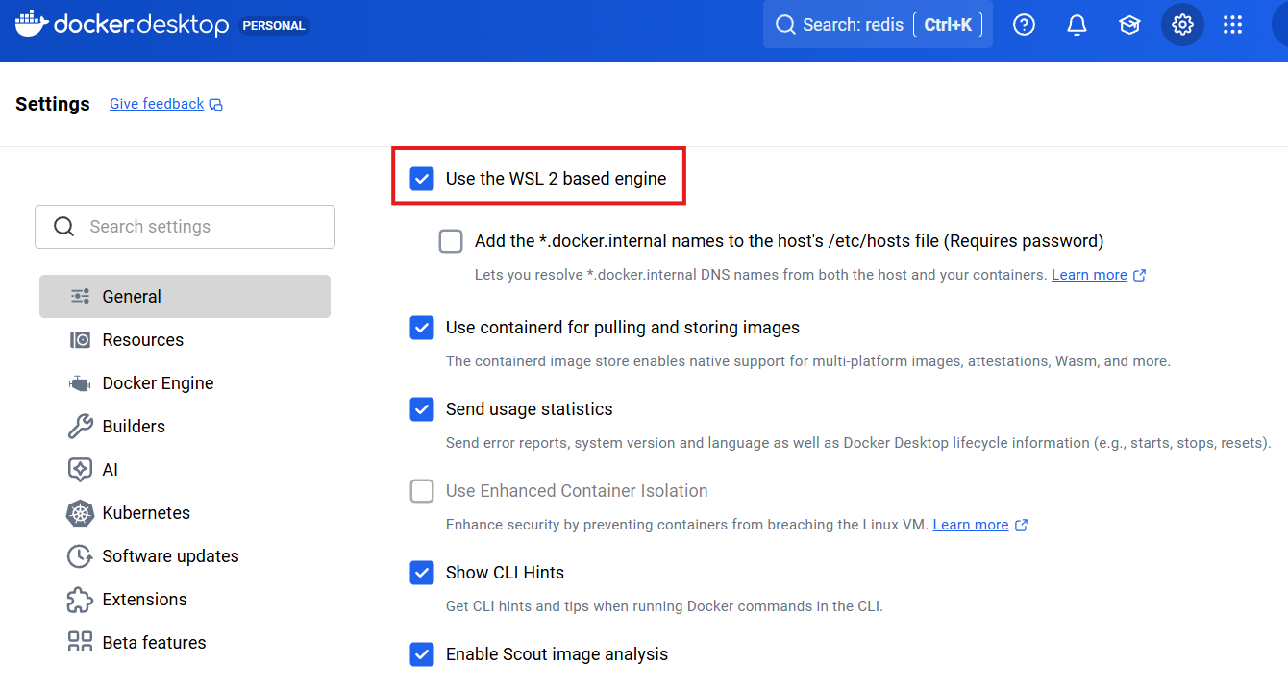
Task: Open the apps grid icon
Action: coord(1233,25)
